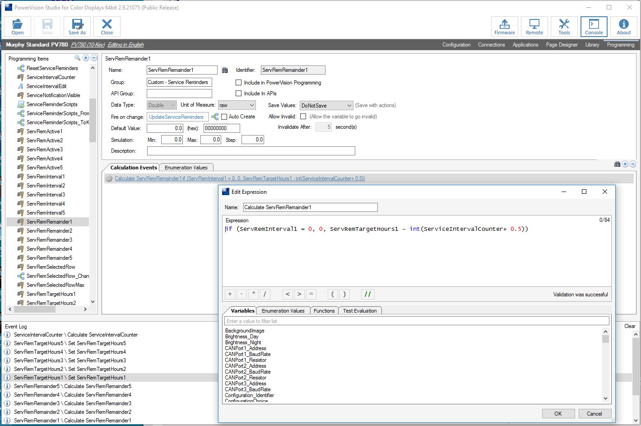
Task: Open the Enumeration Values tab in Edit Expression
Action: [x=283, y=311]
